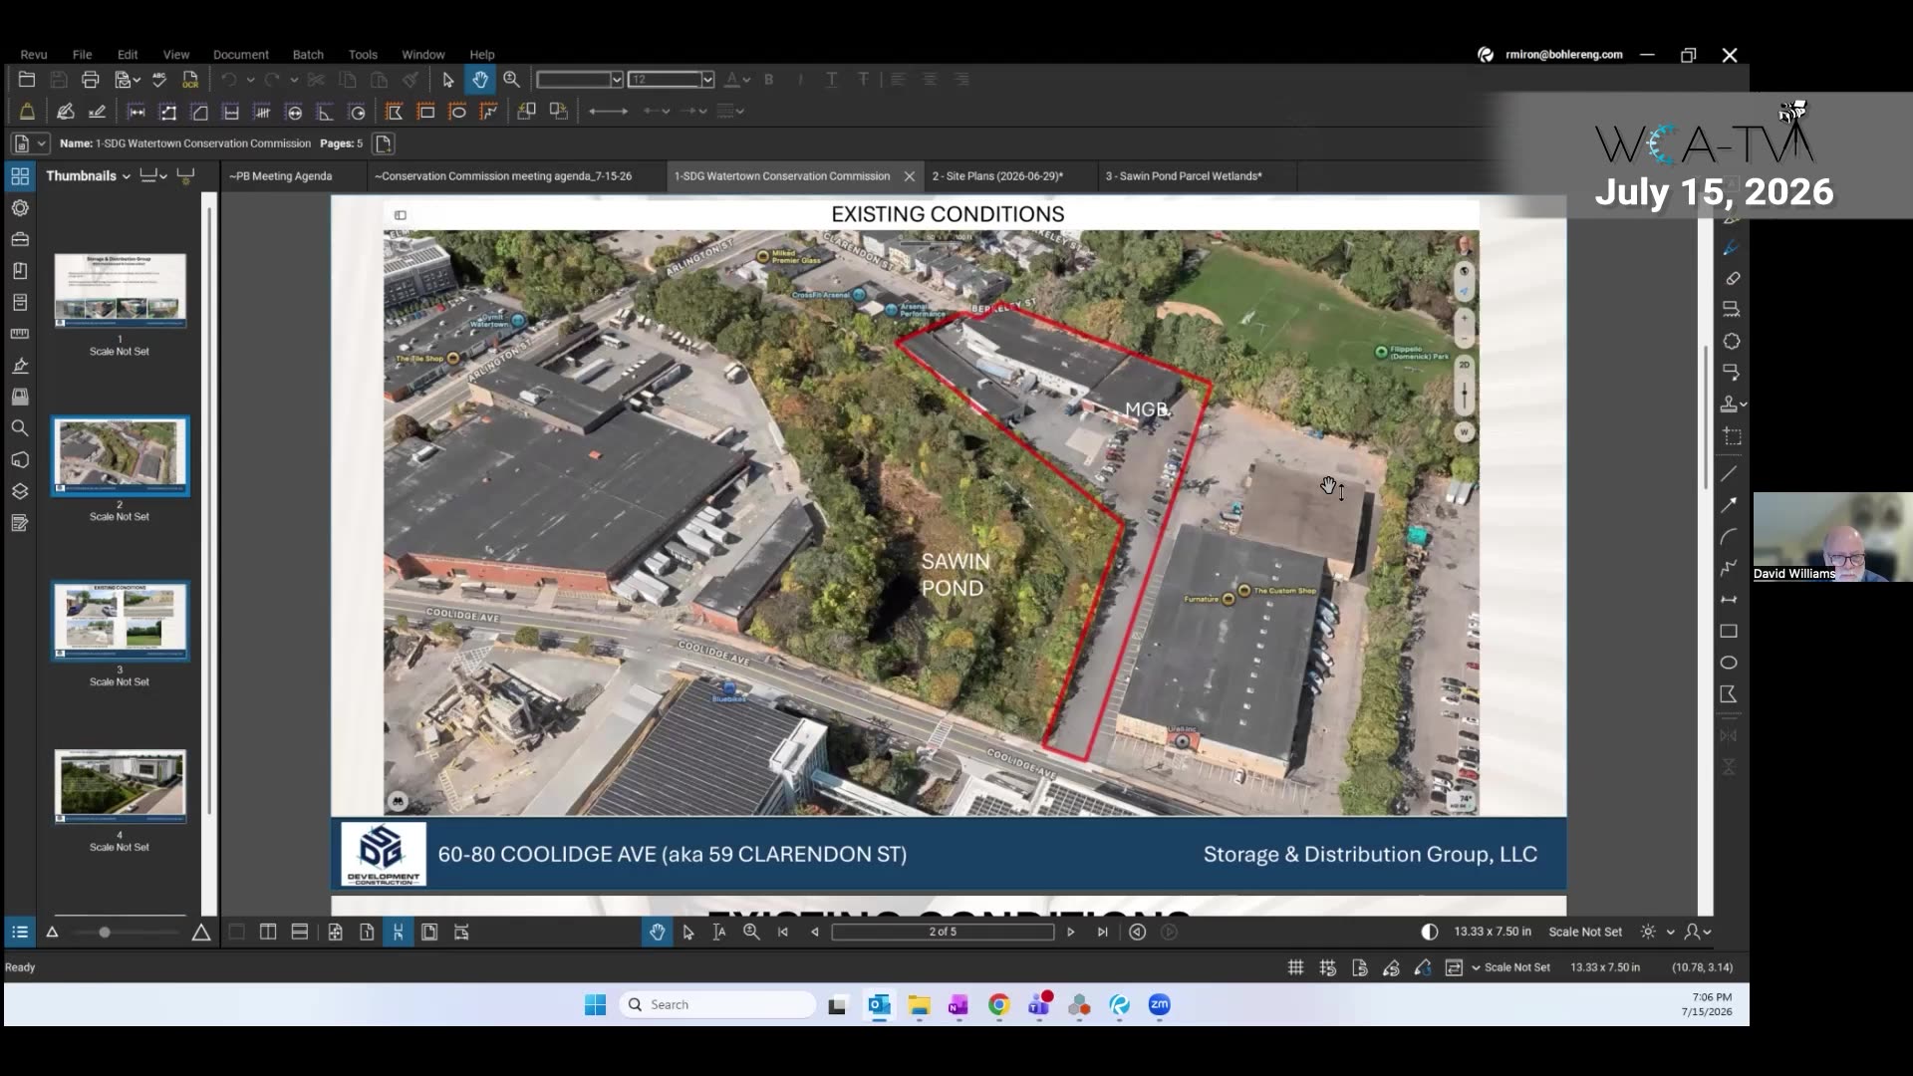Open the Properties gear panel in sidebar
The image size is (1913, 1076).
tap(20, 208)
